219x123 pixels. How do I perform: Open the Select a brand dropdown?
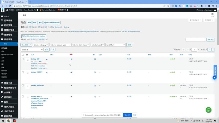click(98, 45)
